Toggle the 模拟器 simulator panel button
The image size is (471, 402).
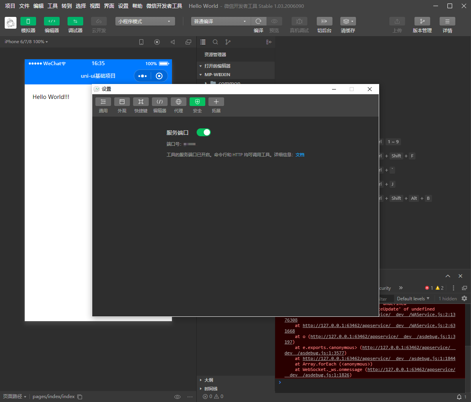click(x=28, y=21)
